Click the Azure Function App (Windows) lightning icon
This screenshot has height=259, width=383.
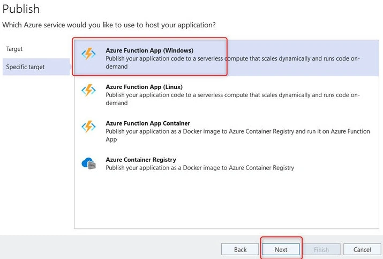88,54
